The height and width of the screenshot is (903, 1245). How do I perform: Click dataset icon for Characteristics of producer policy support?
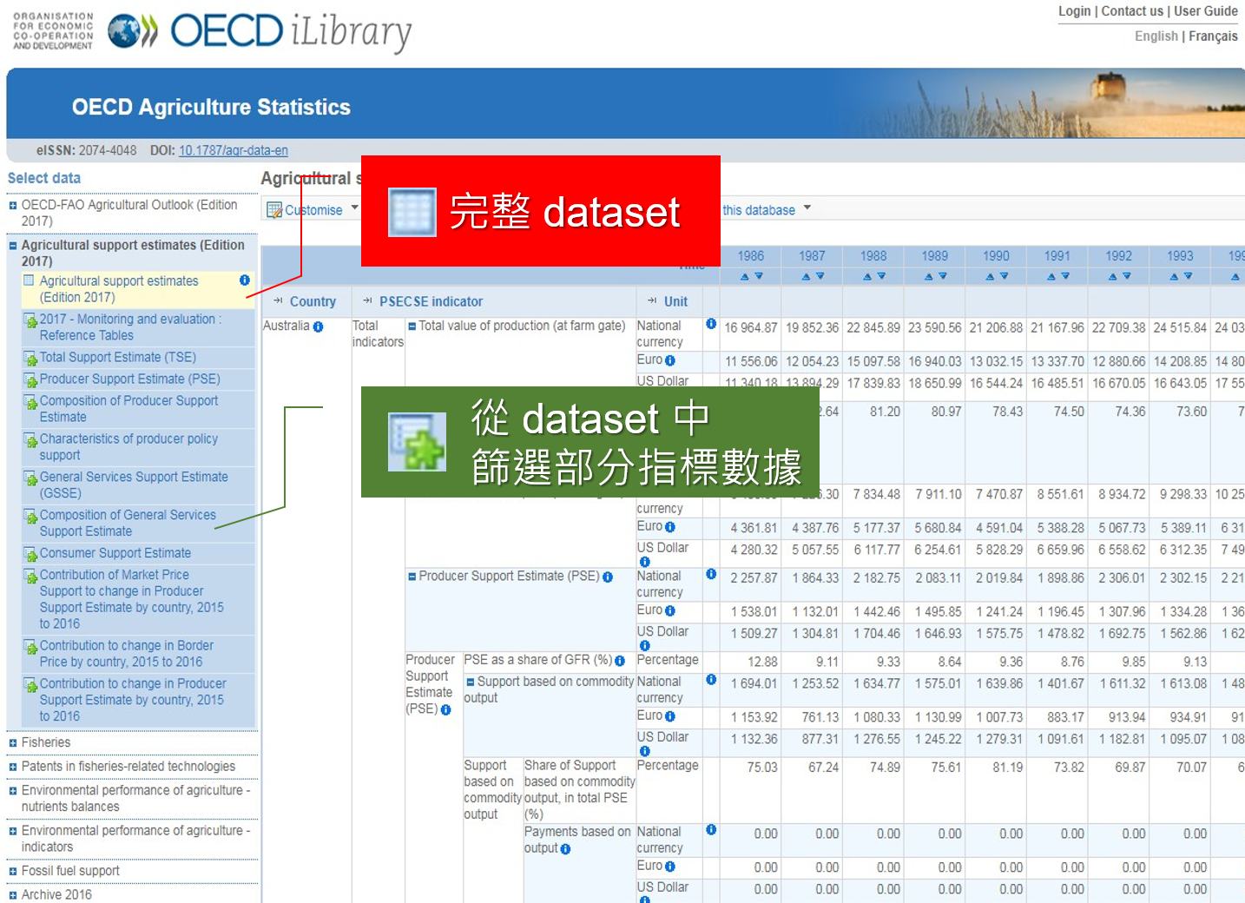pos(30,440)
